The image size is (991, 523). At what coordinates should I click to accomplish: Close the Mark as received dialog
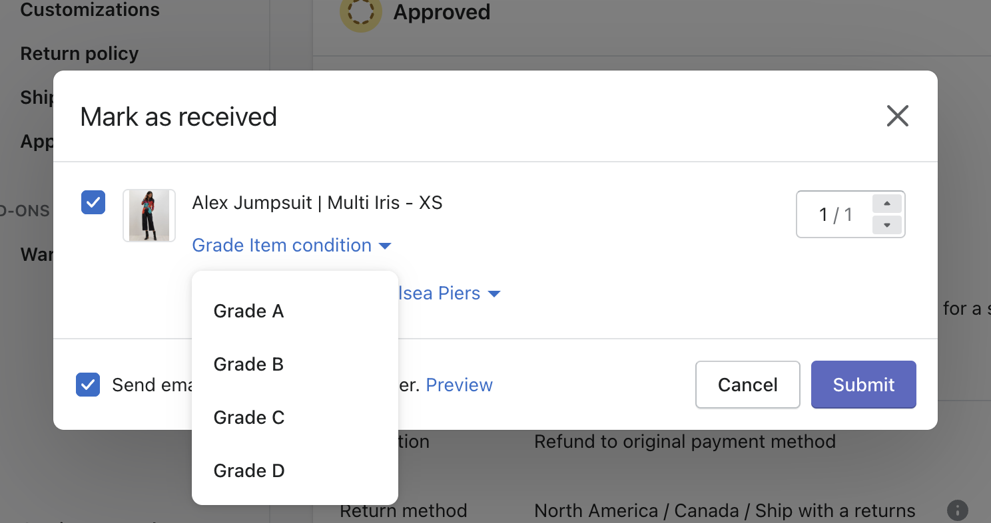pos(897,116)
